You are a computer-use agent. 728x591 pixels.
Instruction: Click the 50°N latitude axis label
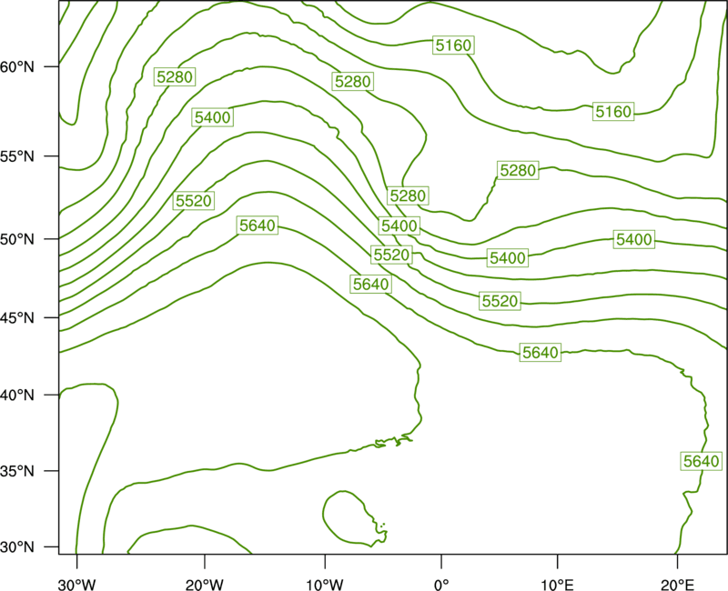pyautogui.click(x=17, y=239)
